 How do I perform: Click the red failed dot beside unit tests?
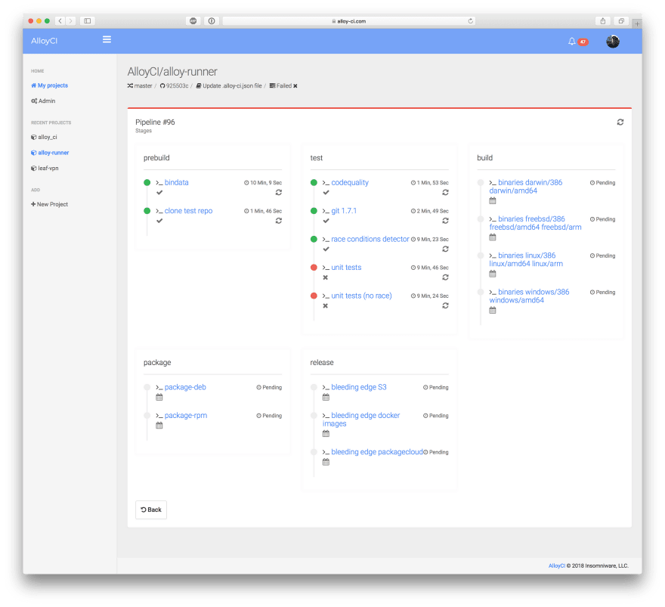[x=314, y=268]
